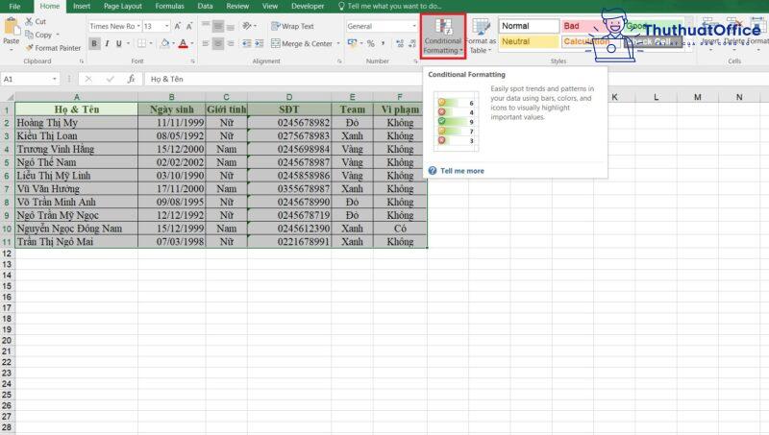The image size is (769, 435).
Task: Align text to the right
Action: pyautogui.click(x=231, y=43)
